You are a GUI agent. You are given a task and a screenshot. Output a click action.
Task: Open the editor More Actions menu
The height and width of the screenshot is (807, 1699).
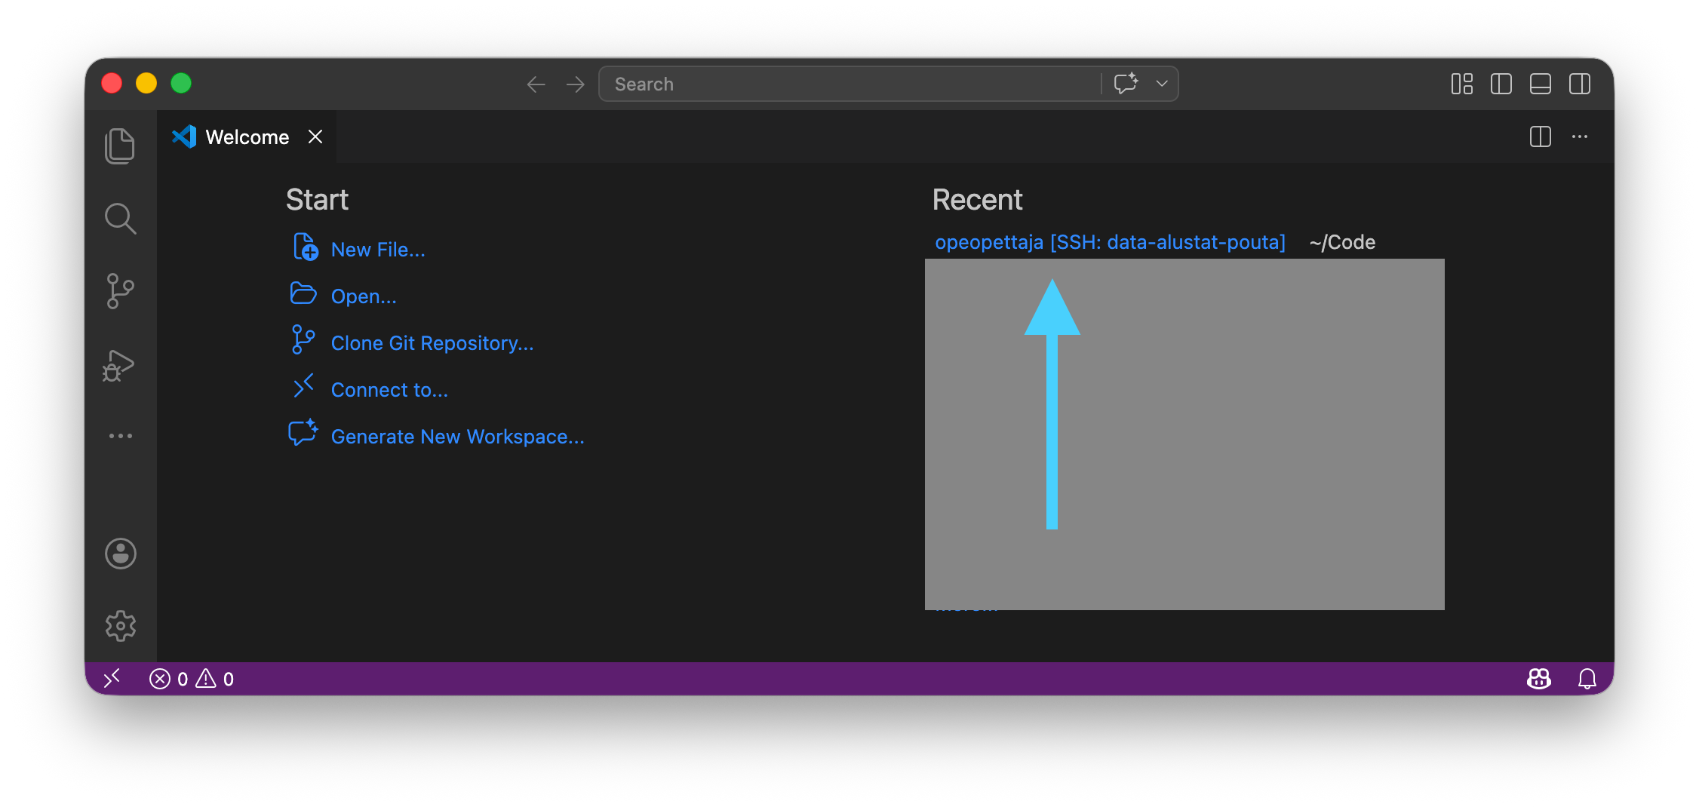[1580, 137]
